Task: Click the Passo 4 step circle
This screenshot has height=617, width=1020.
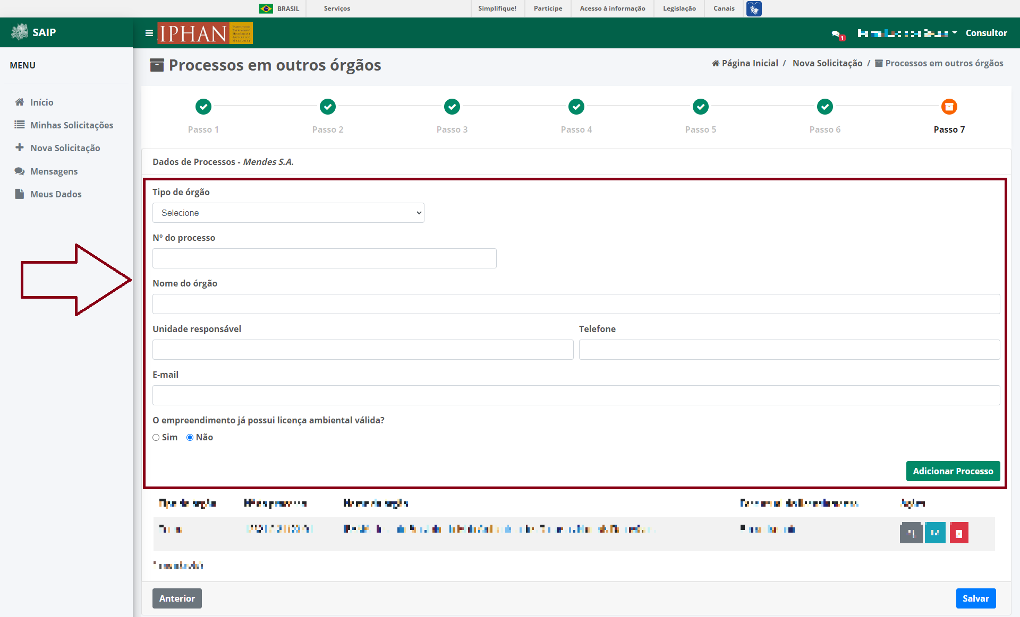Action: click(x=576, y=107)
